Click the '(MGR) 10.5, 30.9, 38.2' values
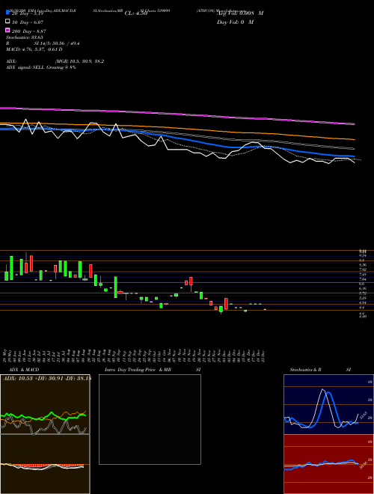This screenshot has height=494, width=374. point(79,61)
